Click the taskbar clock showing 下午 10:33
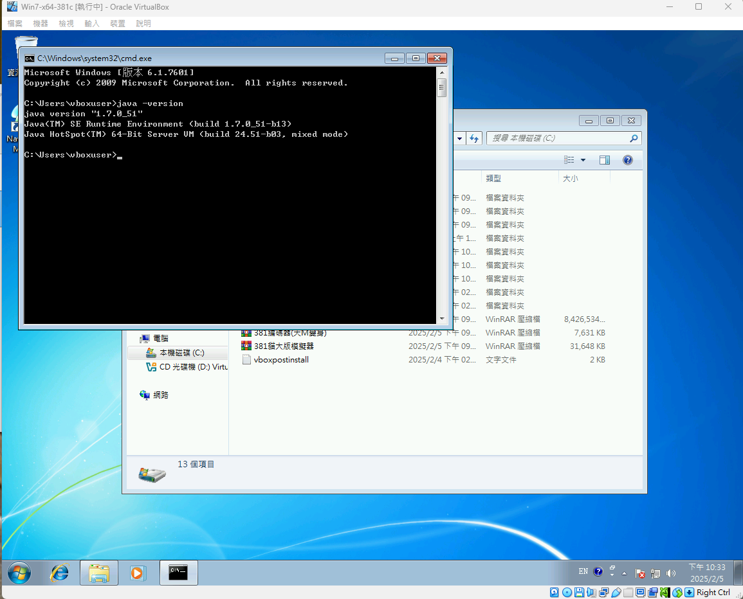This screenshot has width=743, height=599. 706,573
